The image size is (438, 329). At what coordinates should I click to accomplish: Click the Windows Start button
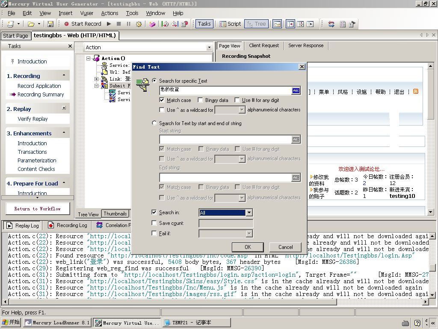[11, 322]
